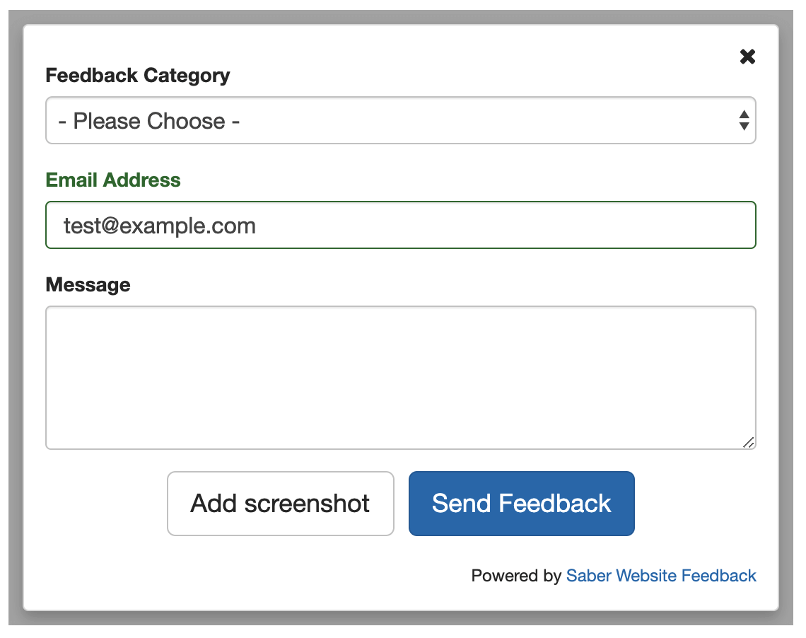The width and height of the screenshot is (806, 638).
Task: Open the Saber Website Feedback link
Action: [661, 576]
